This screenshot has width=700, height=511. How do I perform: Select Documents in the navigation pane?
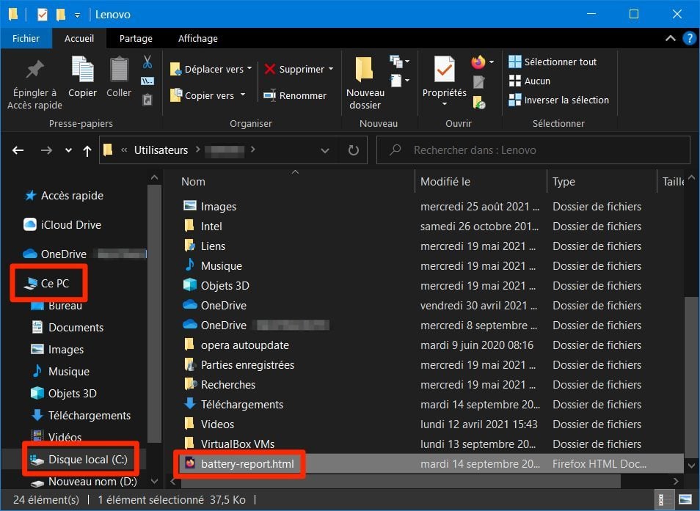pos(68,327)
